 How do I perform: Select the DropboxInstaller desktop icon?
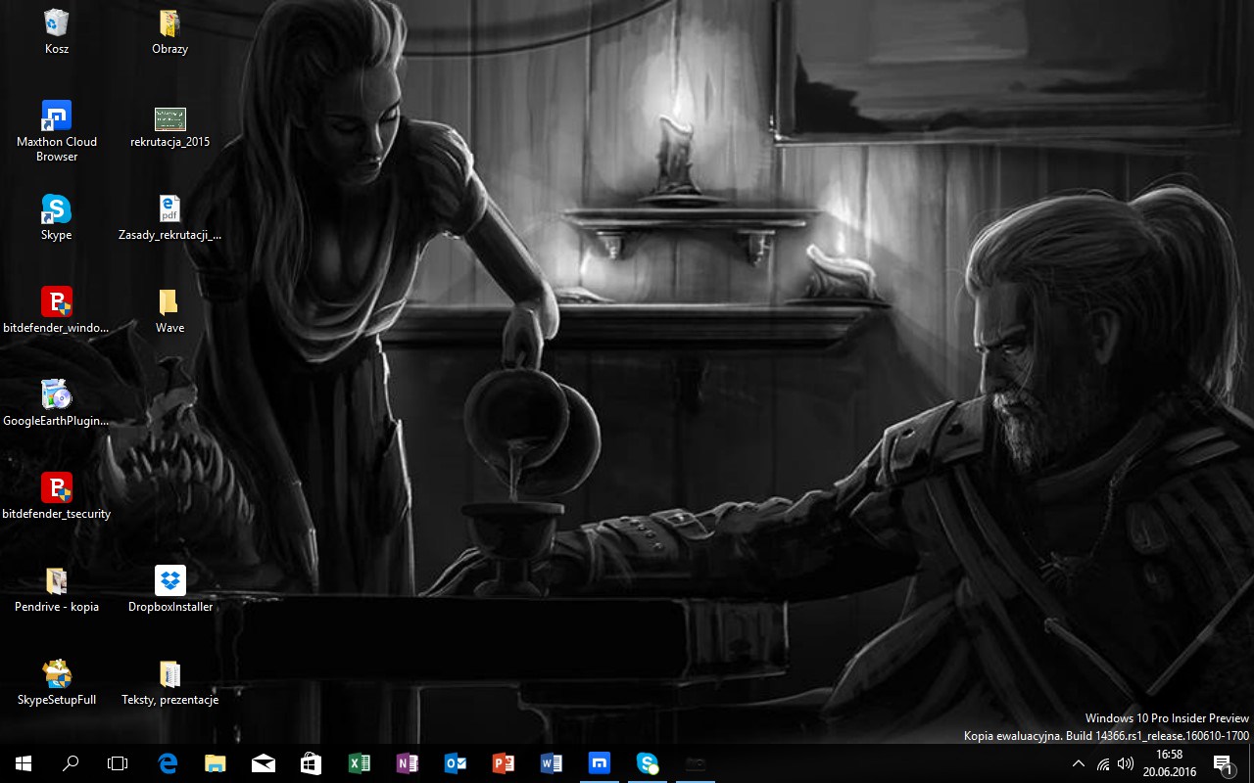click(169, 589)
